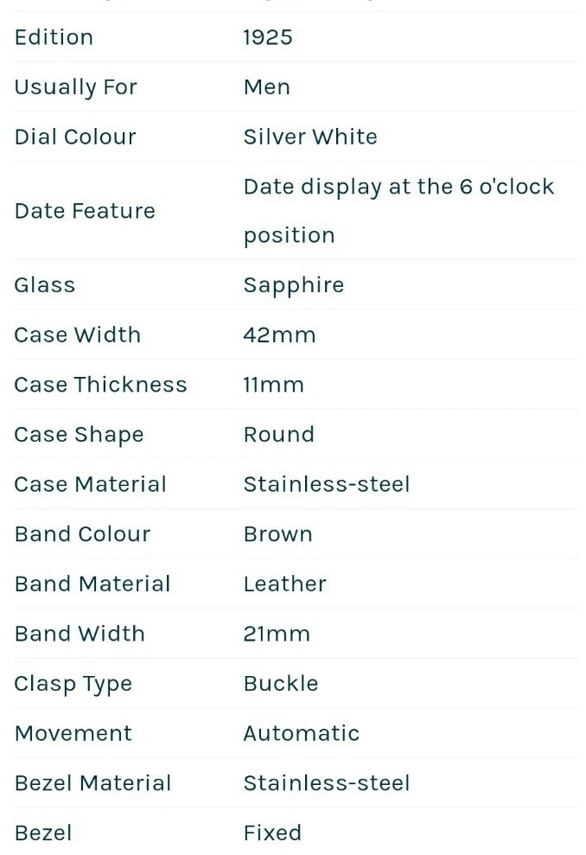Click the 'Bezel Material' label
The height and width of the screenshot is (855, 586).
point(92,783)
